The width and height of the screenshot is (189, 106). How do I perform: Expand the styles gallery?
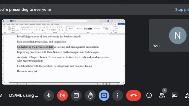click(x=111, y=30)
